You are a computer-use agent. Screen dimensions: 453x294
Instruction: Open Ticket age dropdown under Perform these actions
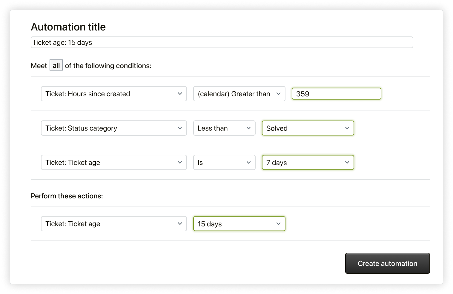[113, 224]
